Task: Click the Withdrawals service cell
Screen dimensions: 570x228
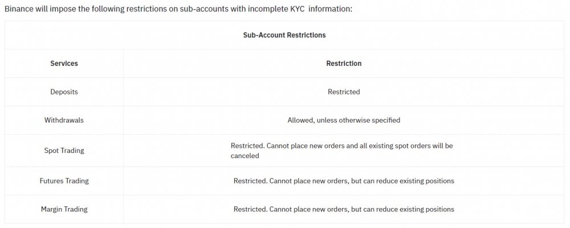Action: [64, 120]
